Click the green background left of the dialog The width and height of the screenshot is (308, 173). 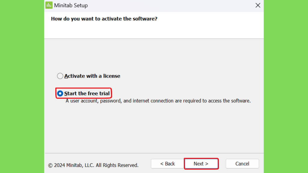[22, 86]
